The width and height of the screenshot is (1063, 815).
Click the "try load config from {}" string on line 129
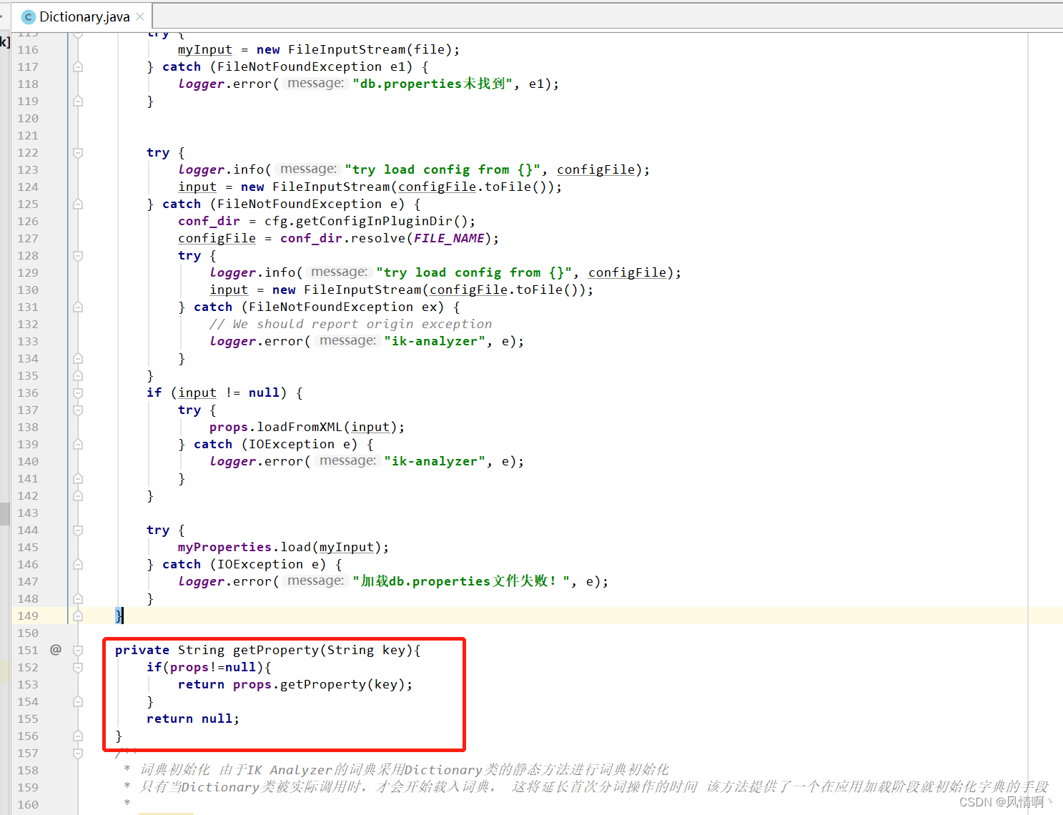tap(475, 272)
